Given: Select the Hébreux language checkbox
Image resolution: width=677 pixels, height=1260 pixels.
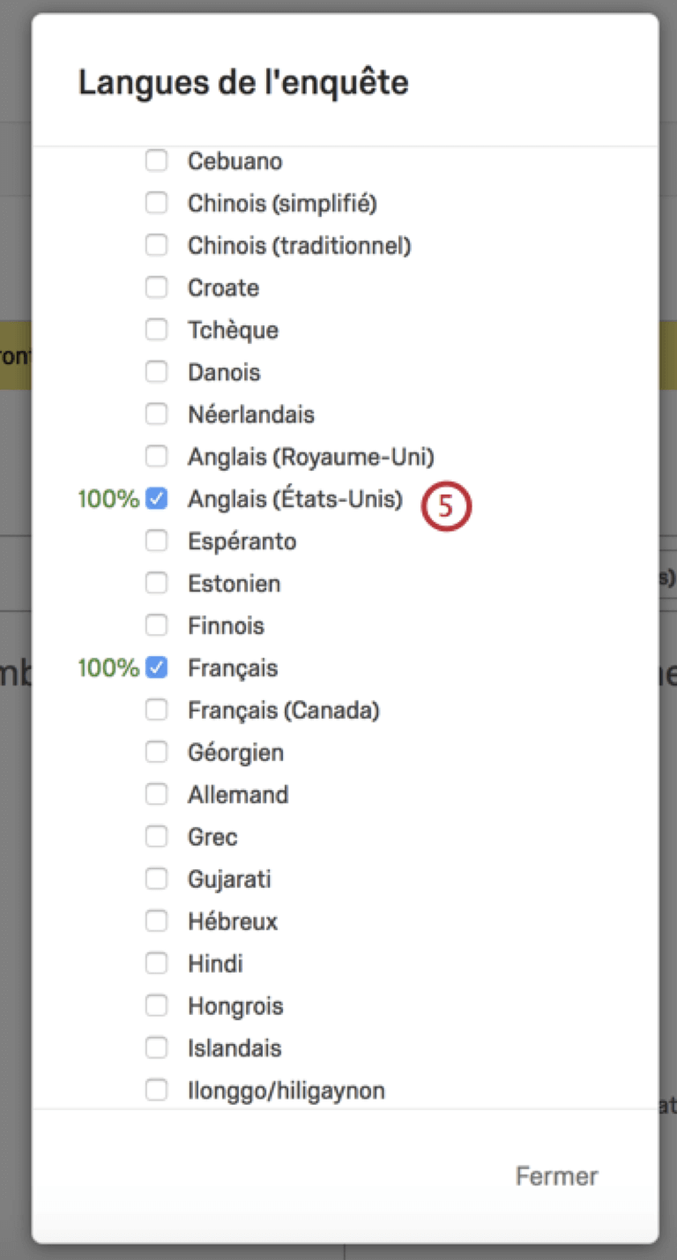Looking at the screenshot, I should (x=156, y=921).
